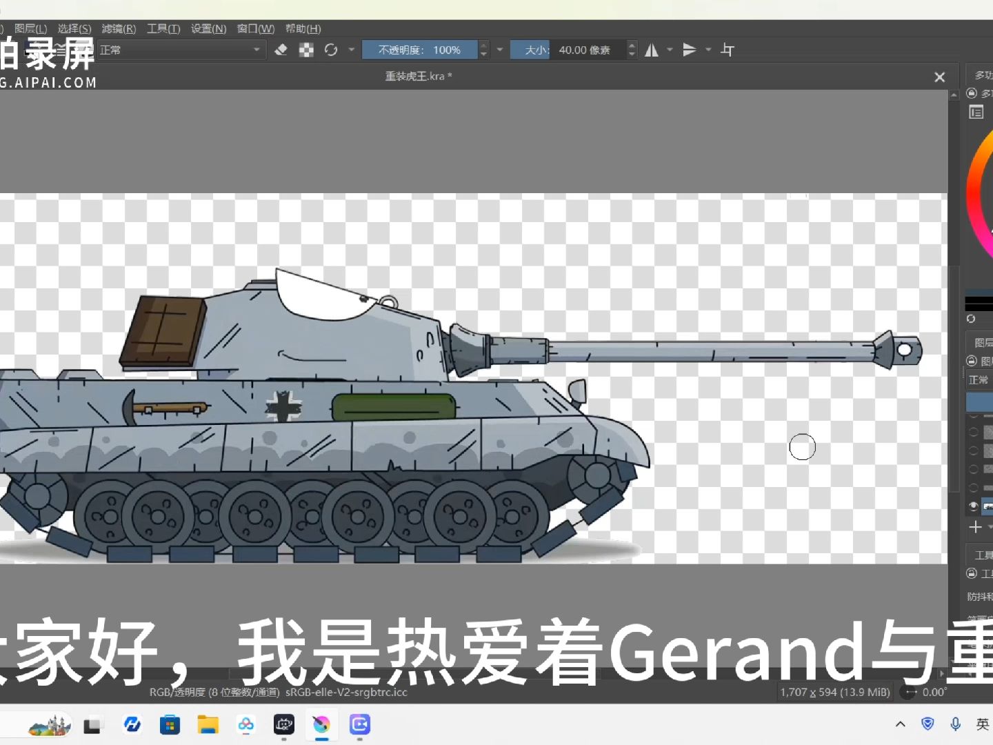Lock the 图层 layers docker

click(972, 361)
